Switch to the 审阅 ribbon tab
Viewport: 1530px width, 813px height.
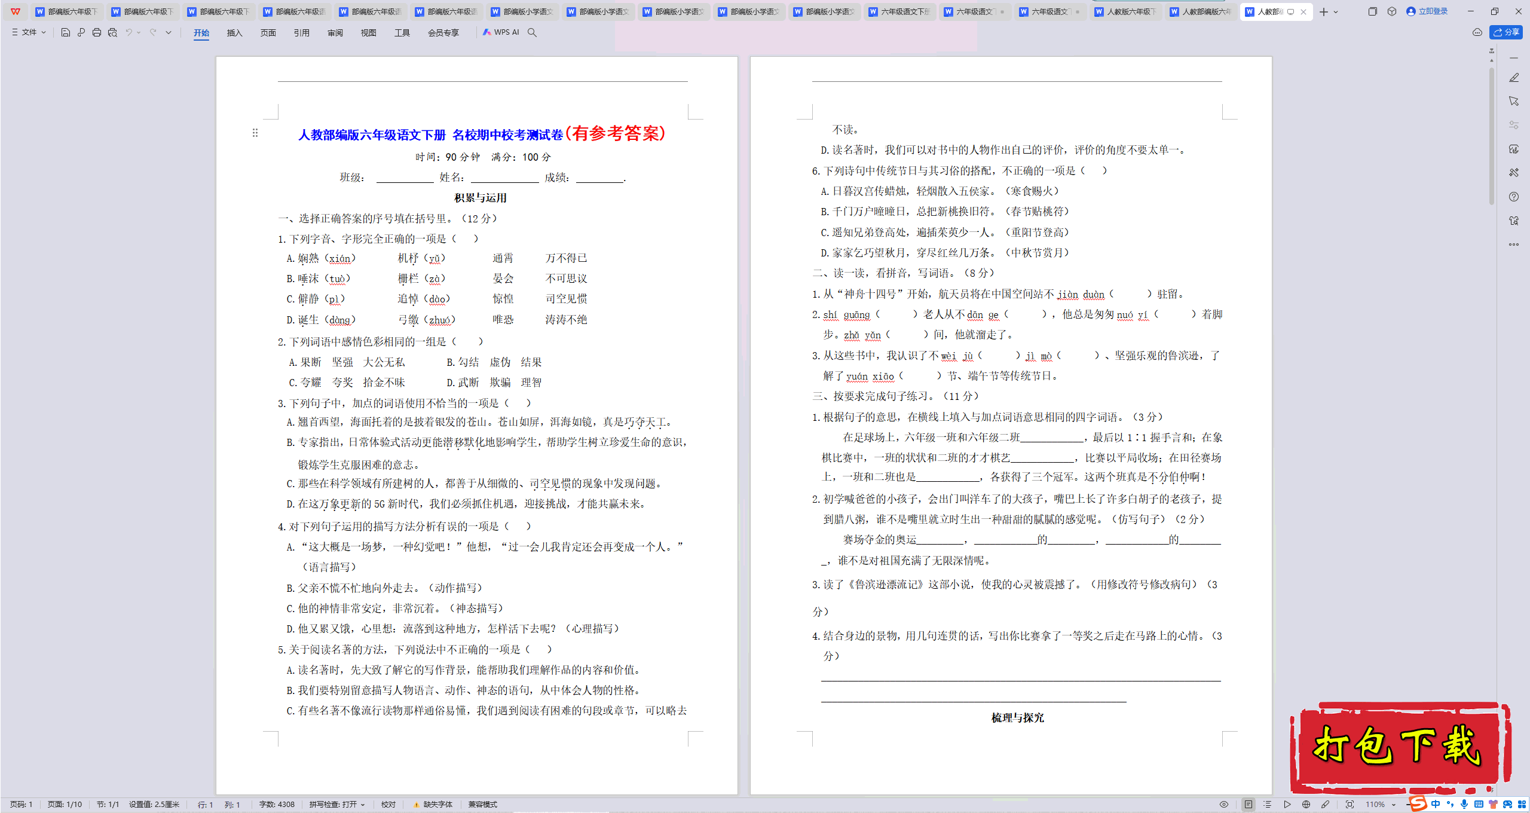pos(335,33)
